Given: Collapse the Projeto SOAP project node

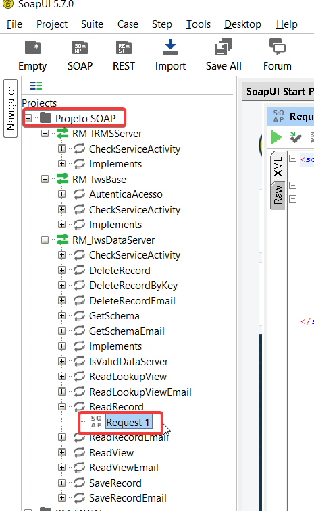Looking at the screenshot, I should [x=28, y=118].
